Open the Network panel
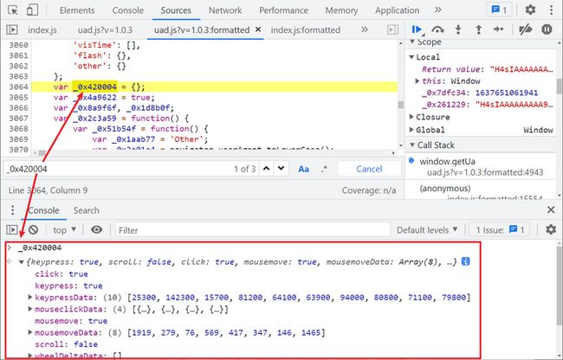The width and height of the screenshot is (563, 360). [x=225, y=10]
